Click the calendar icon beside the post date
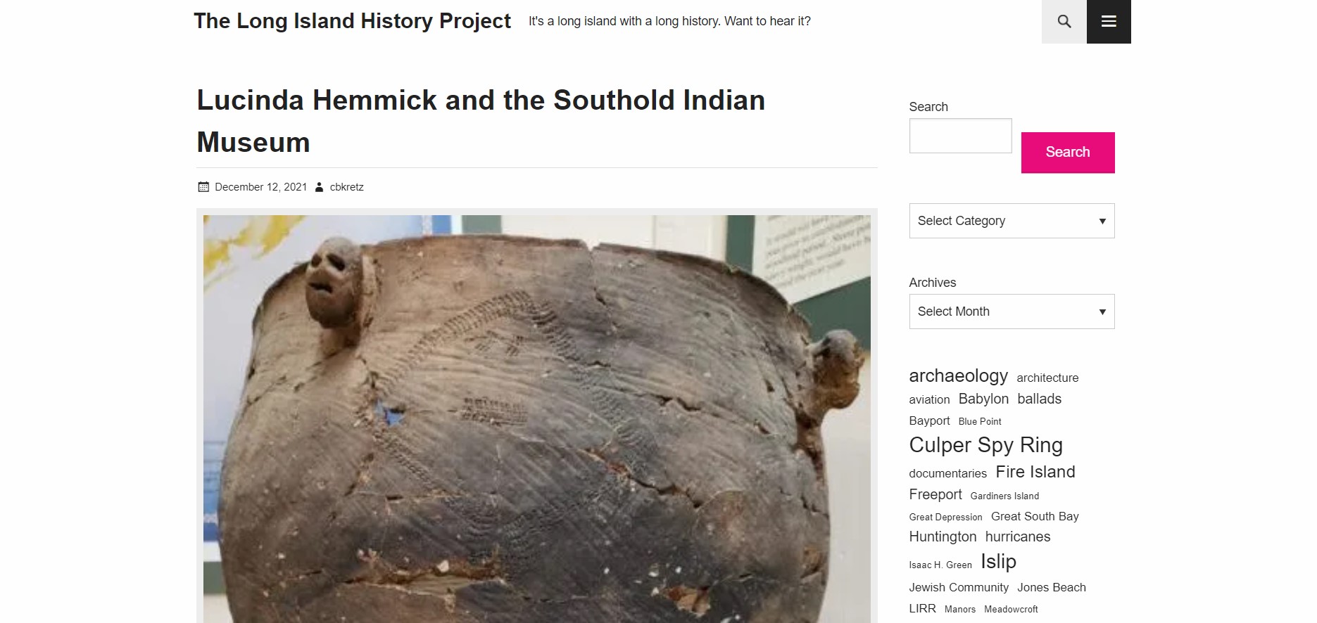 pyautogui.click(x=203, y=187)
